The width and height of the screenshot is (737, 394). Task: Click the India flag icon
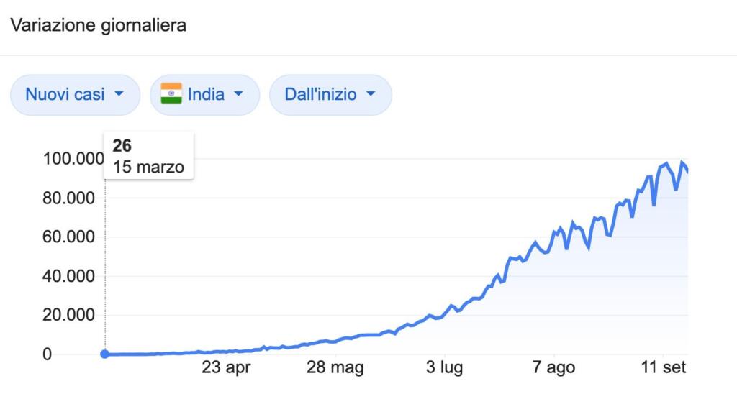tap(171, 94)
